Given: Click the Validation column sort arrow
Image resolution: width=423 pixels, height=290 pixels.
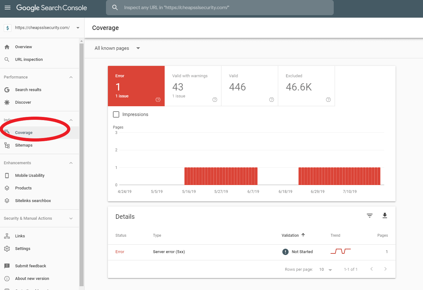Looking at the screenshot, I should pyautogui.click(x=303, y=235).
